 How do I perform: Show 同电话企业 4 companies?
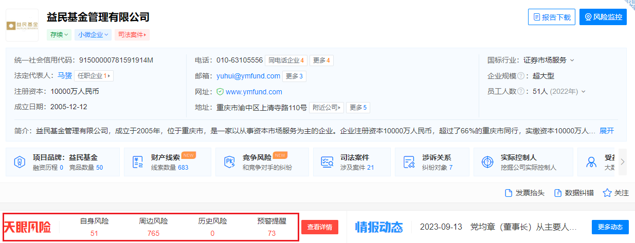click(x=286, y=60)
